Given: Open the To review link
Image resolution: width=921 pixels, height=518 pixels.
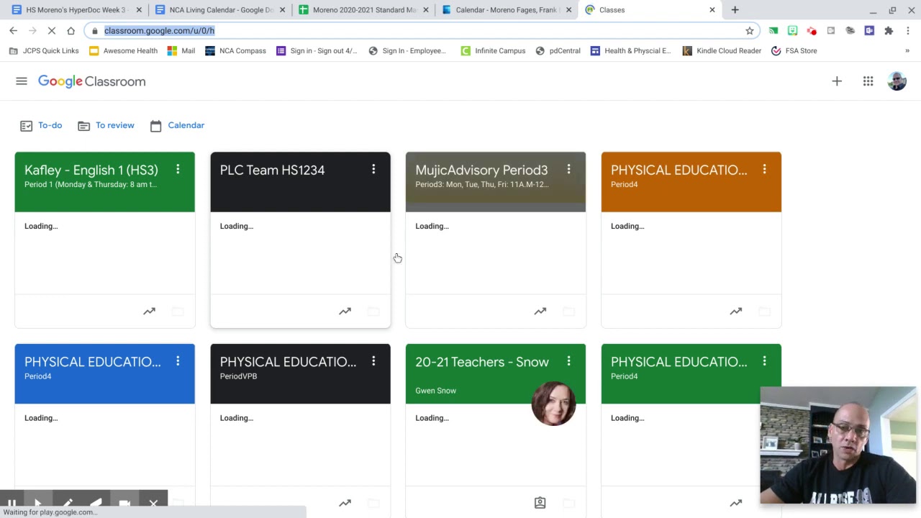Looking at the screenshot, I should point(106,126).
